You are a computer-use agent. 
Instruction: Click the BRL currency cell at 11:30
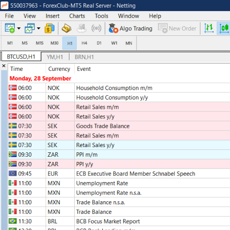tap(60, 221)
